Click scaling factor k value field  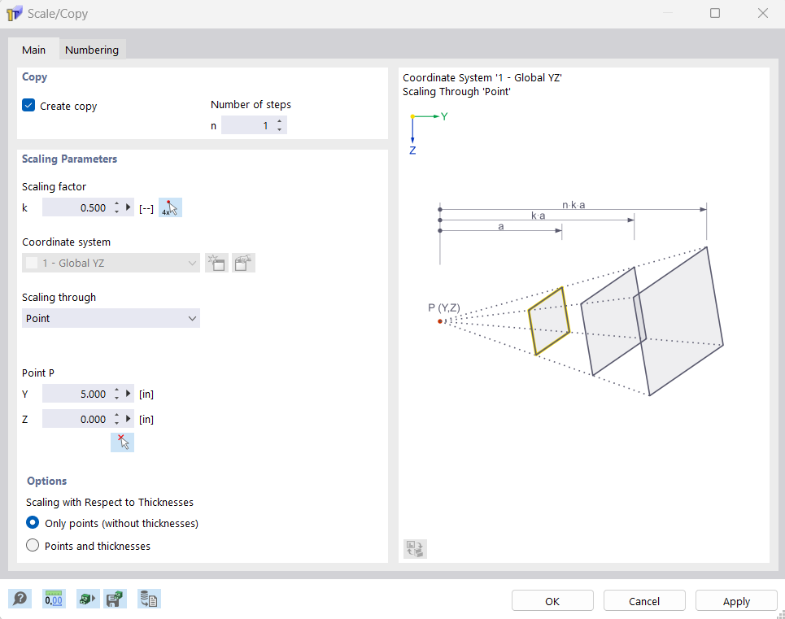76,207
